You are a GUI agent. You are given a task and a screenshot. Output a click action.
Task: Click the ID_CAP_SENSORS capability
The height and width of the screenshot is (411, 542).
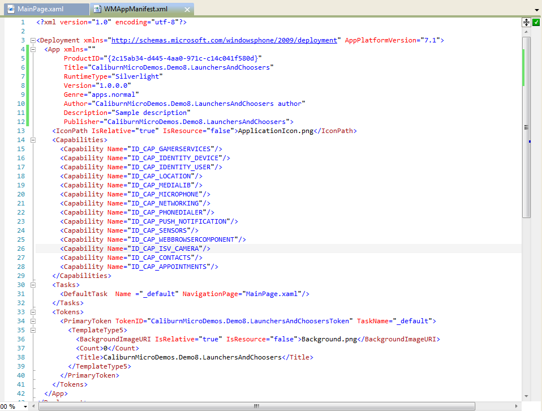130,230
